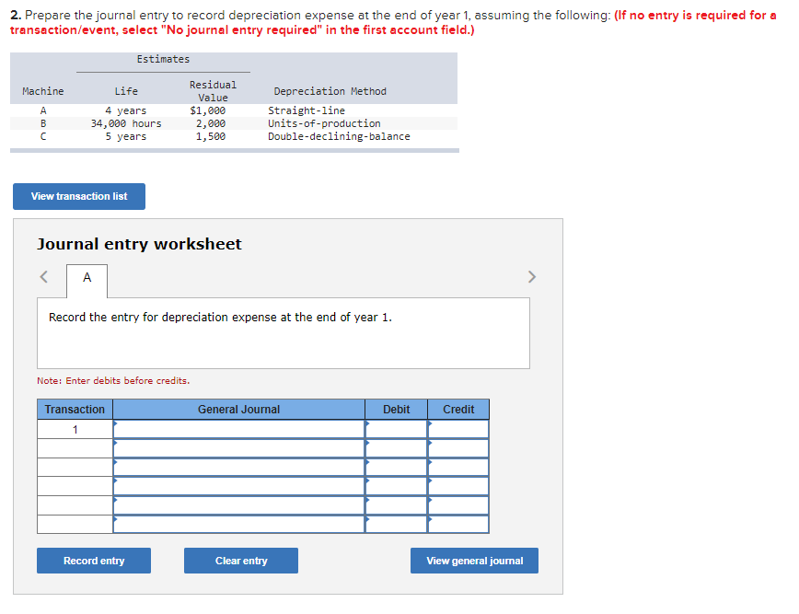Click the Units-of-production method text
The height and width of the screenshot is (614, 799).
[324, 123]
